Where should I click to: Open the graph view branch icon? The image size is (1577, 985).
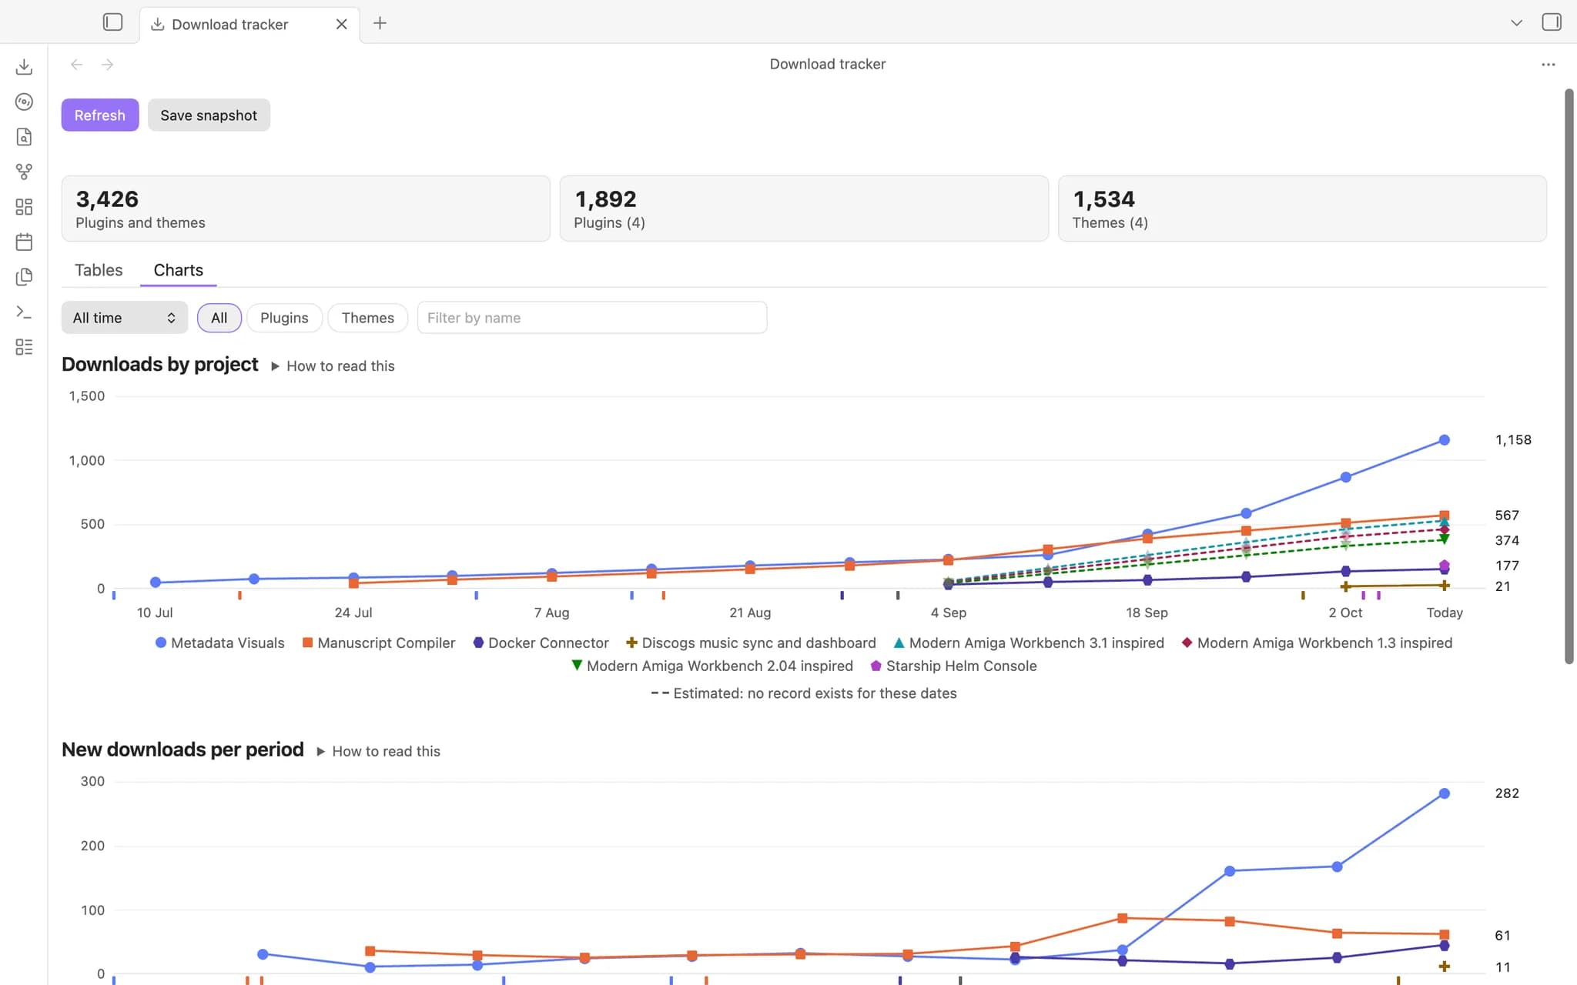pos(24,172)
